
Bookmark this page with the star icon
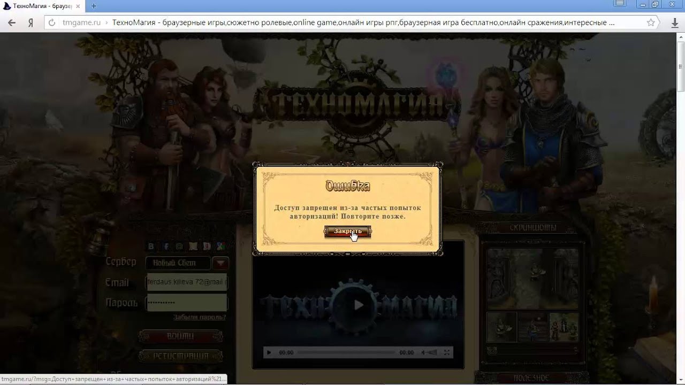point(651,22)
